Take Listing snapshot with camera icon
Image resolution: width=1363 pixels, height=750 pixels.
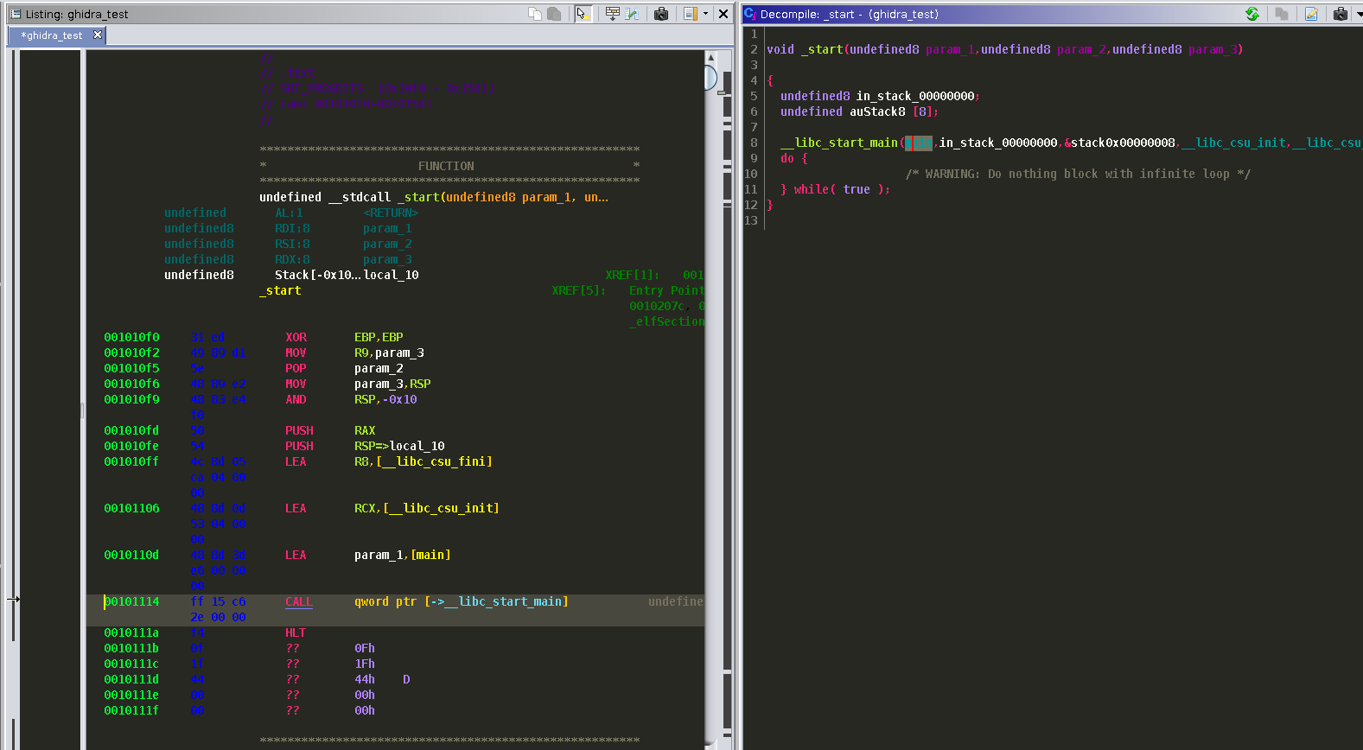(661, 14)
